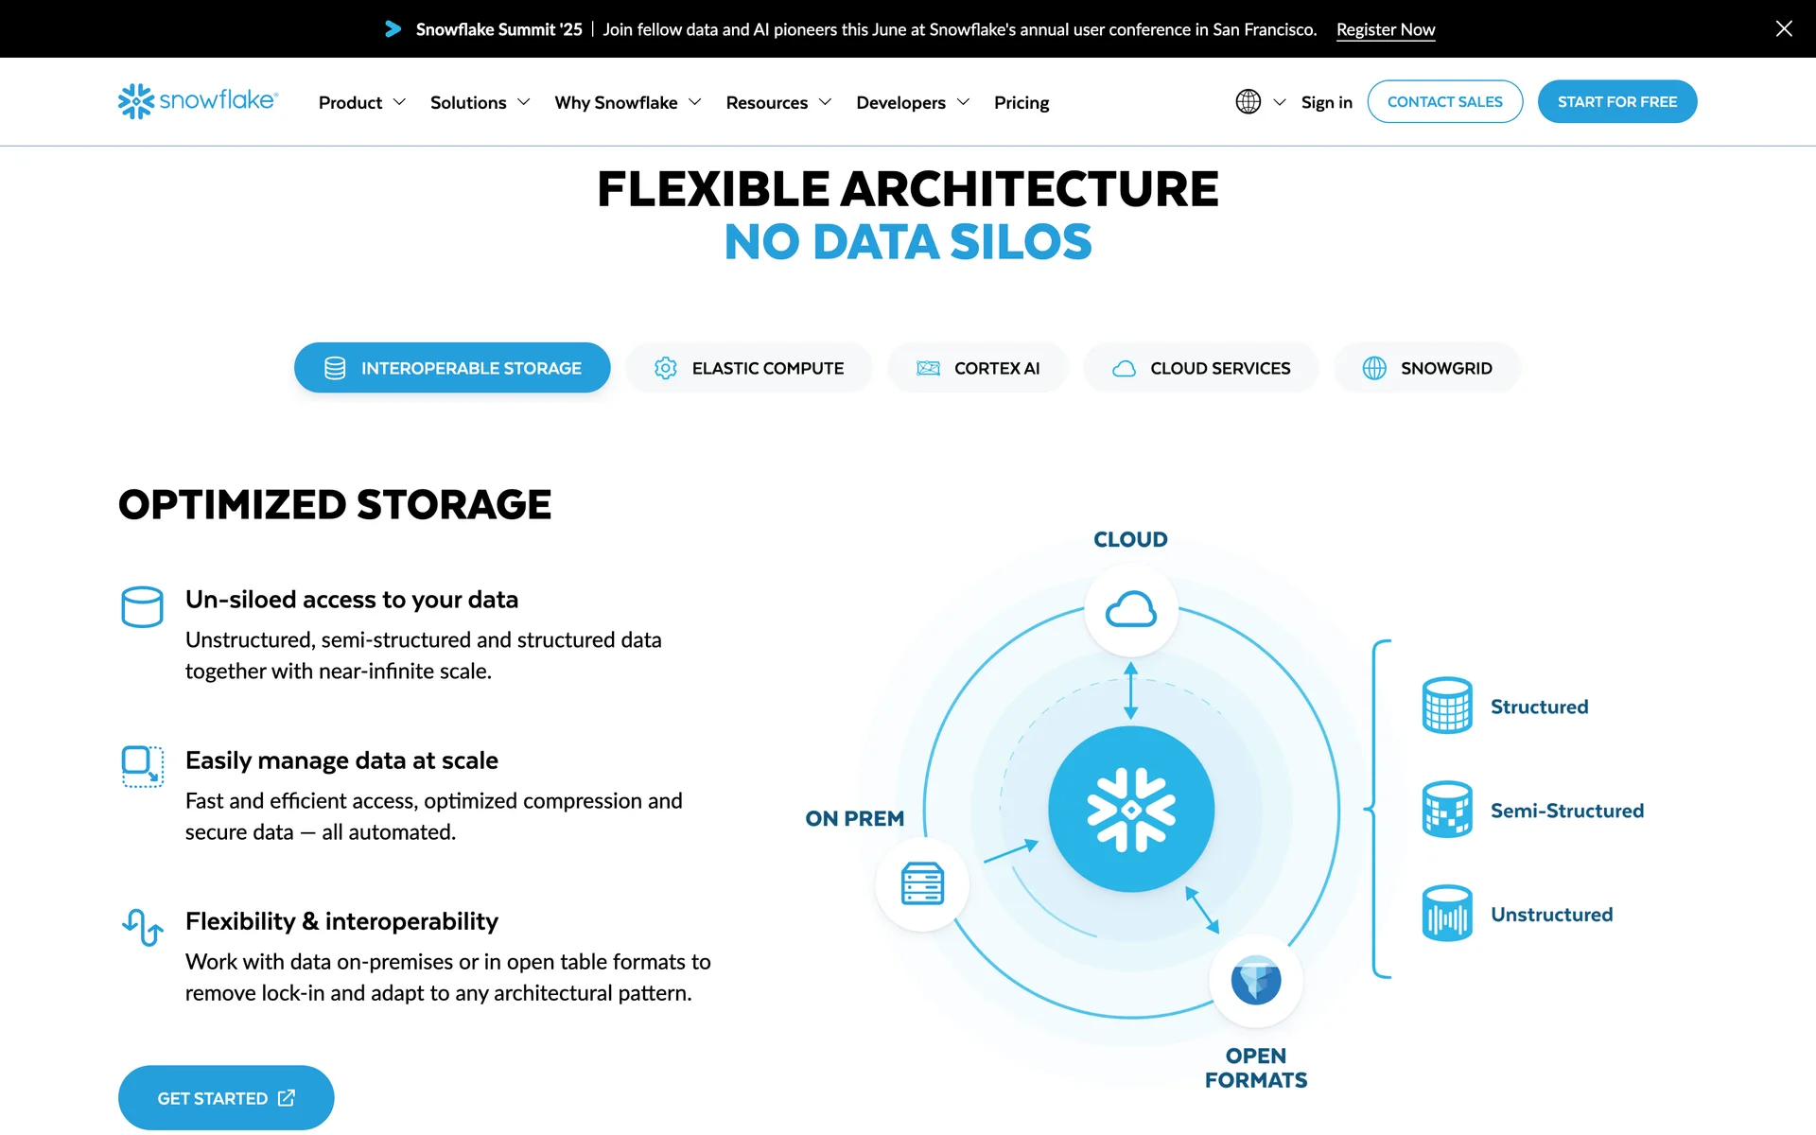Viewport: 1816px width, 1135px height.
Task: Click the Start for Free button
Action: point(1616,101)
